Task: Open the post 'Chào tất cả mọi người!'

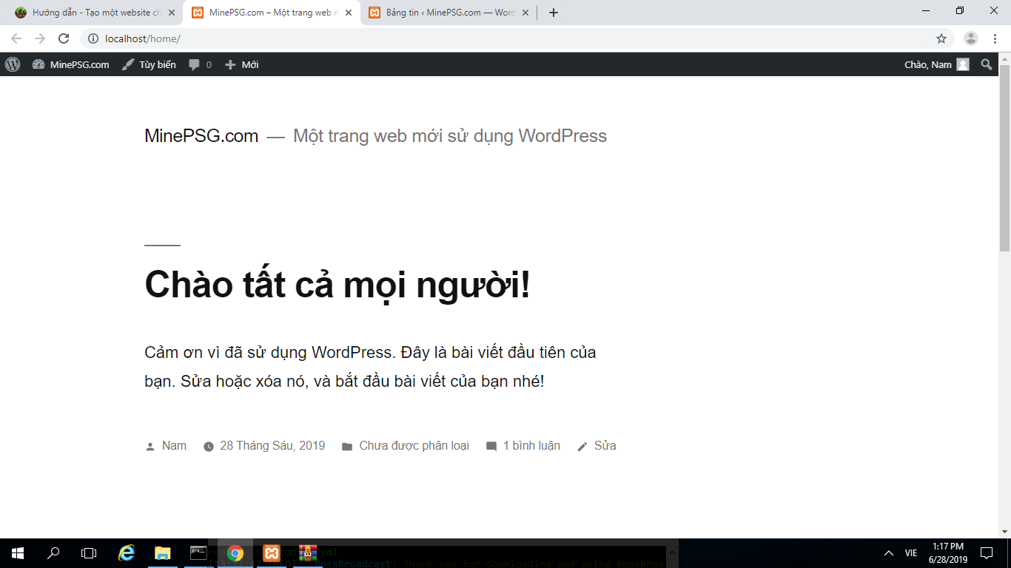Action: click(337, 284)
